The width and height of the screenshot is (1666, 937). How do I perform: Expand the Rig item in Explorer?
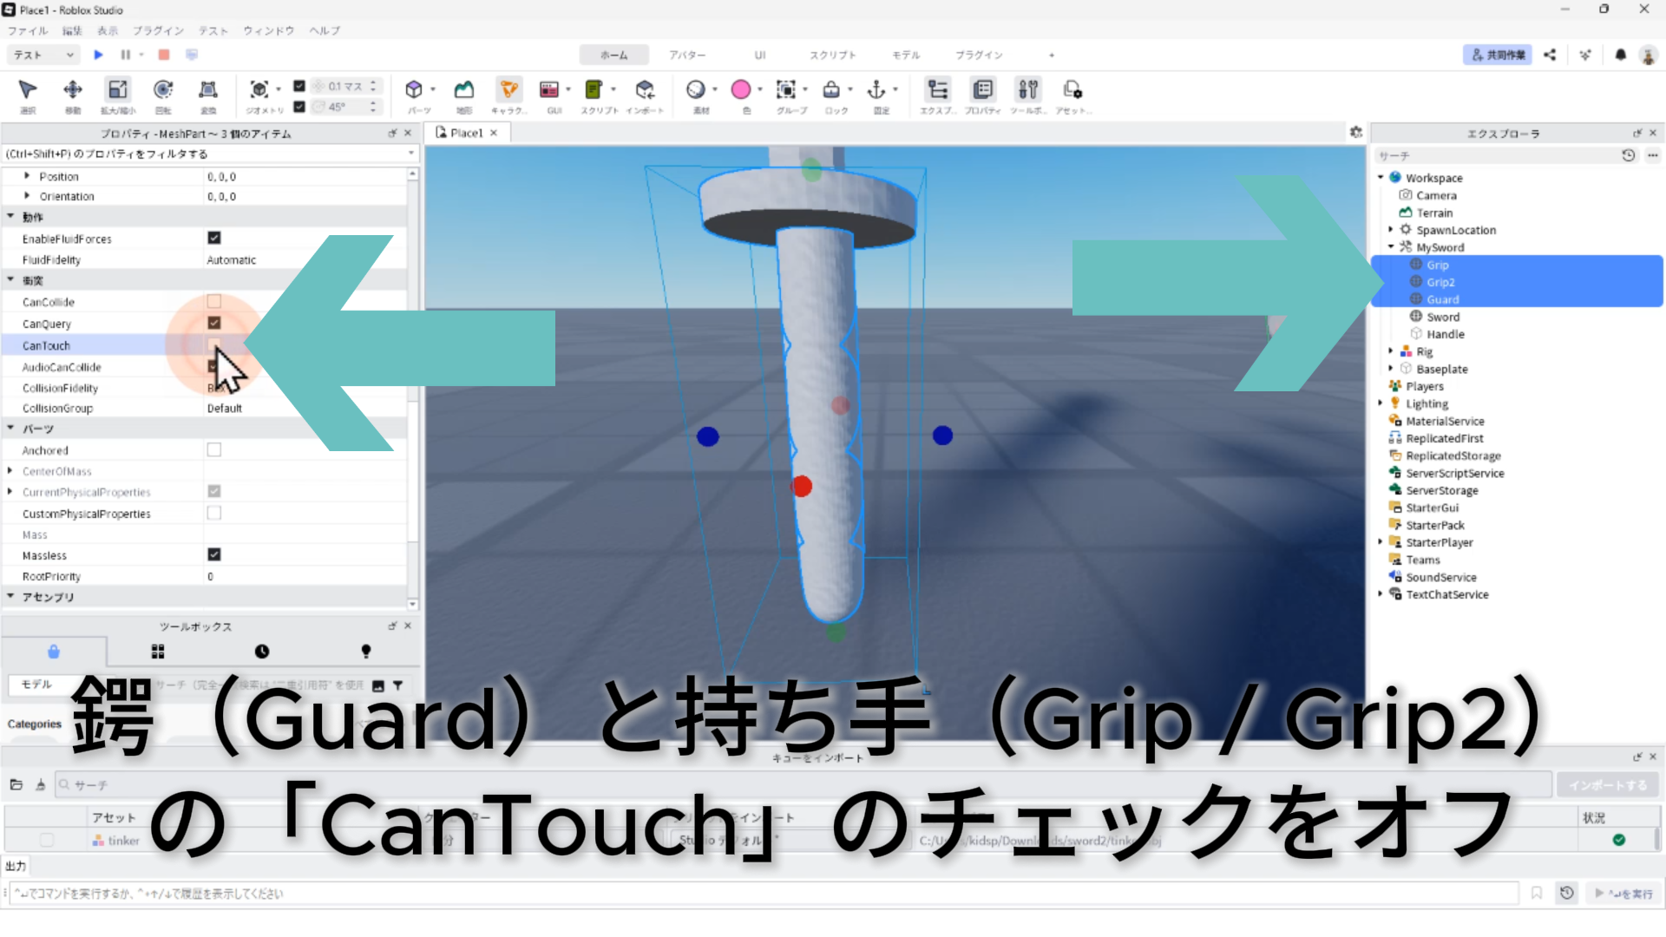click(x=1391, y=351)
